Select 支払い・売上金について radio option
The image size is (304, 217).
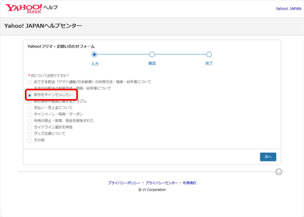click(x=30, y=108)
